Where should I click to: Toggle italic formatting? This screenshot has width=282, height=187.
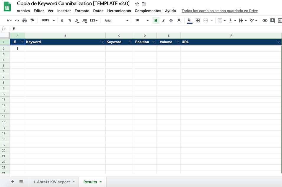163,21
